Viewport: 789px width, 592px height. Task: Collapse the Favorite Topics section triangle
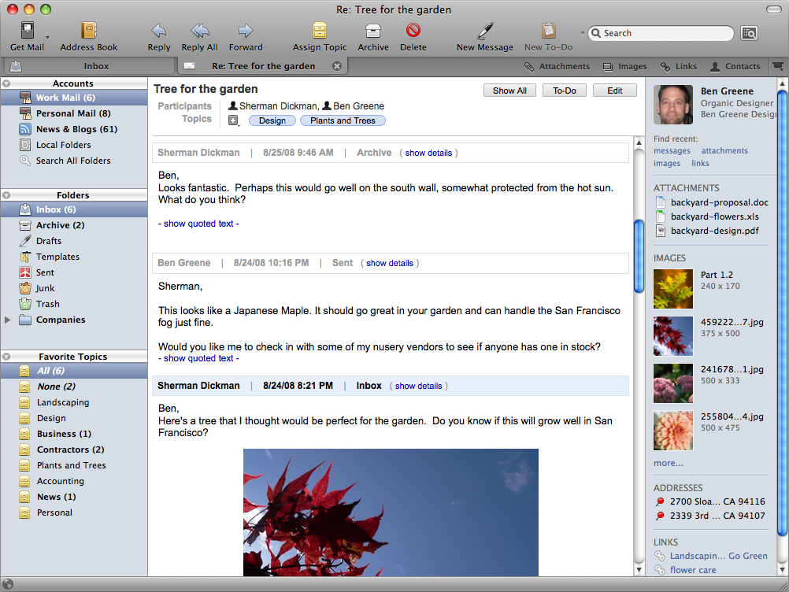[x=6, y=357]
